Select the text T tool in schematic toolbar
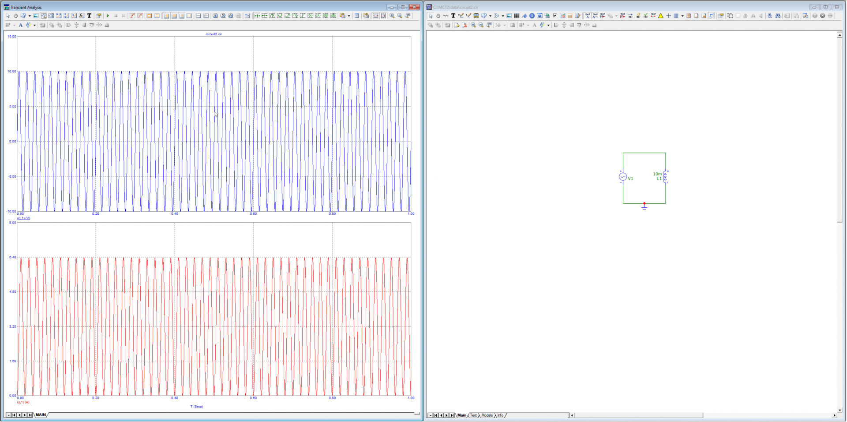This screenshot has height=422, width=847. point(453,15)
